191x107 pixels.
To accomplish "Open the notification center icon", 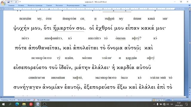I will [x=186, y=104].
